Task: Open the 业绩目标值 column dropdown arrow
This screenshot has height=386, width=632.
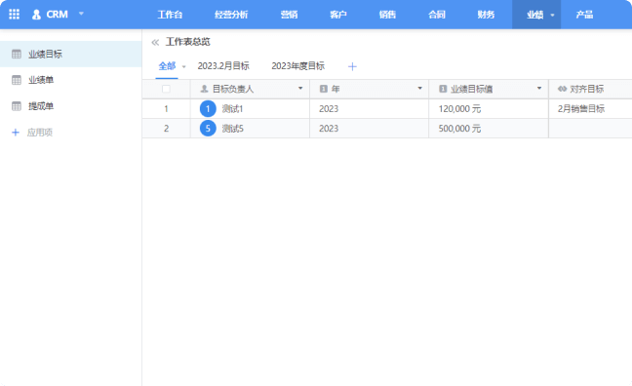Action: (539, 89)
